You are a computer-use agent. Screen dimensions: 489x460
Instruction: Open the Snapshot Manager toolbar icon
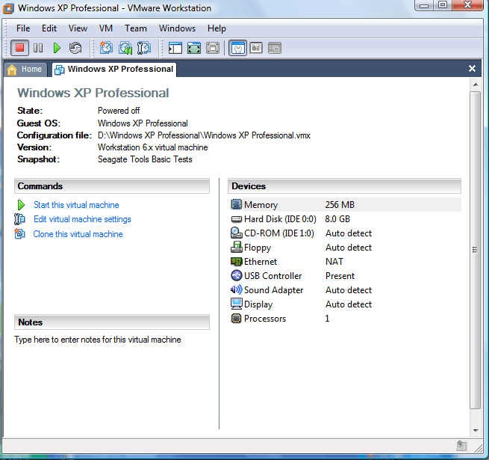coord(144,48)
